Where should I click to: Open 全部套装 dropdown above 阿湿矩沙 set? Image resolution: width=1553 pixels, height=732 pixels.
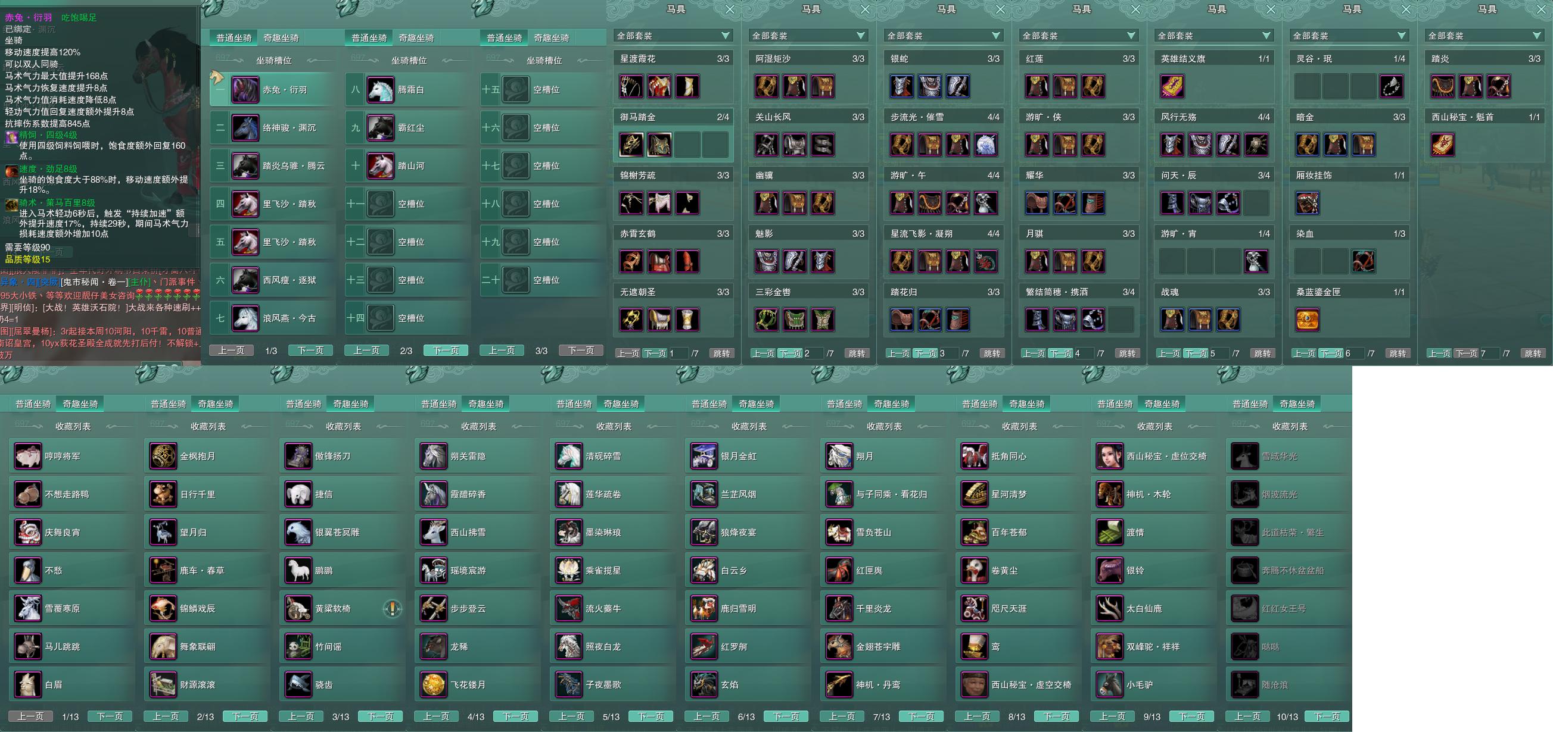808,36
